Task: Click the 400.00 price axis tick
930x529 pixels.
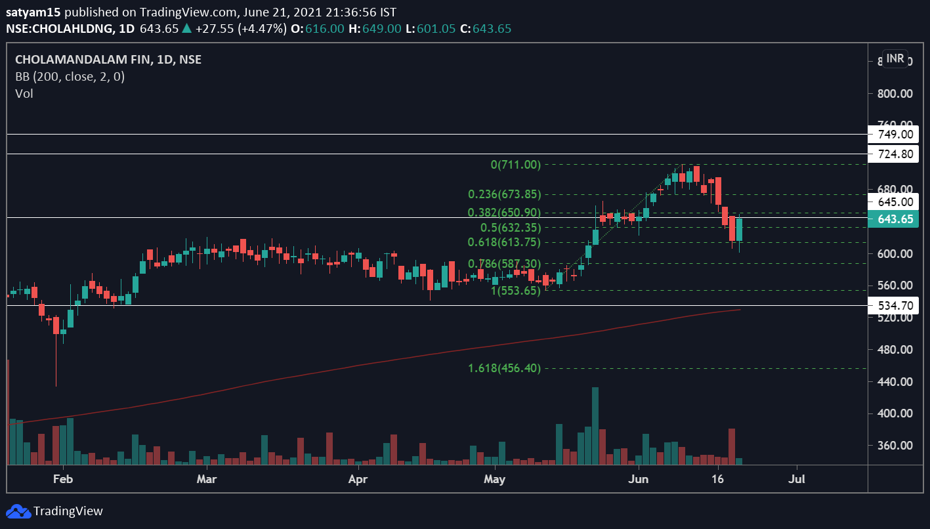Action: (895, 413)
